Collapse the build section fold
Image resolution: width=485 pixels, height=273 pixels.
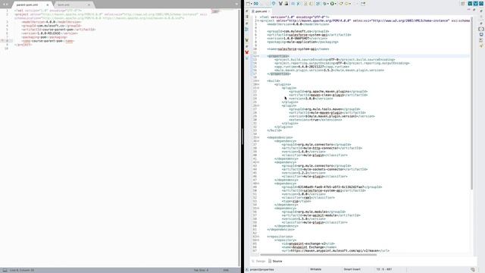click(x=258, y=81)
